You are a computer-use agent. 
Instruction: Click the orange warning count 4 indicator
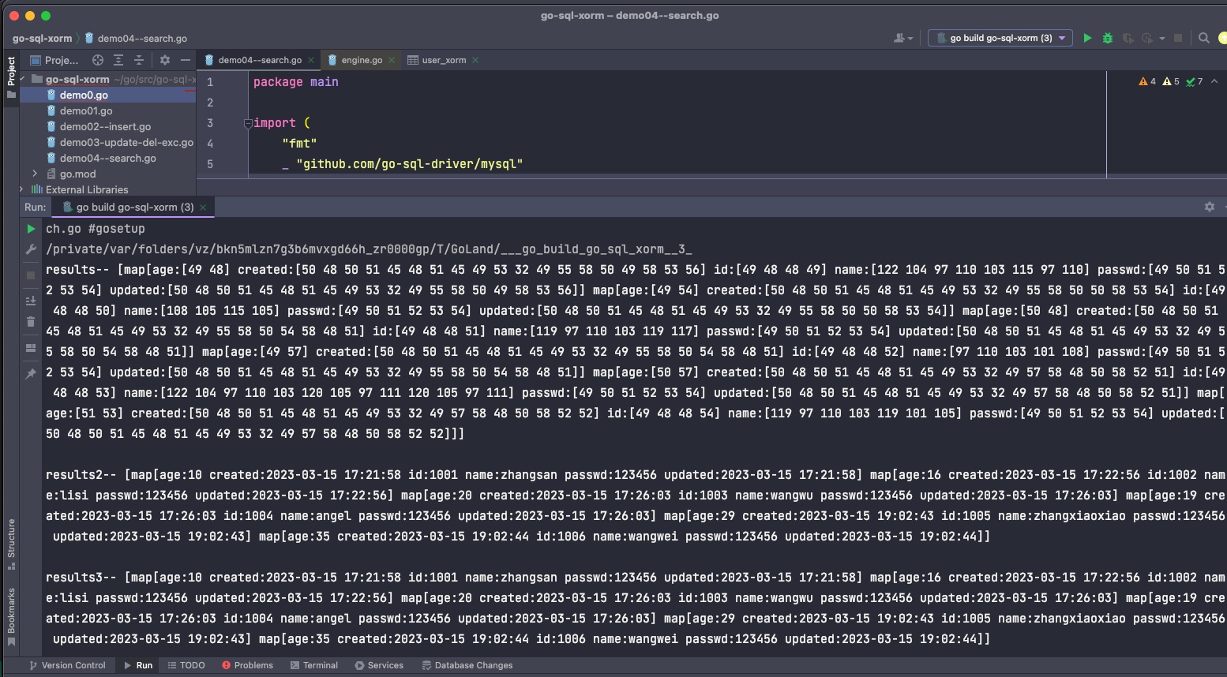click(x=1147, y=81)
